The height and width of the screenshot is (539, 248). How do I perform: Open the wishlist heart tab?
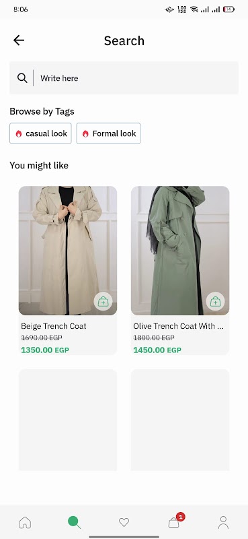124,523
